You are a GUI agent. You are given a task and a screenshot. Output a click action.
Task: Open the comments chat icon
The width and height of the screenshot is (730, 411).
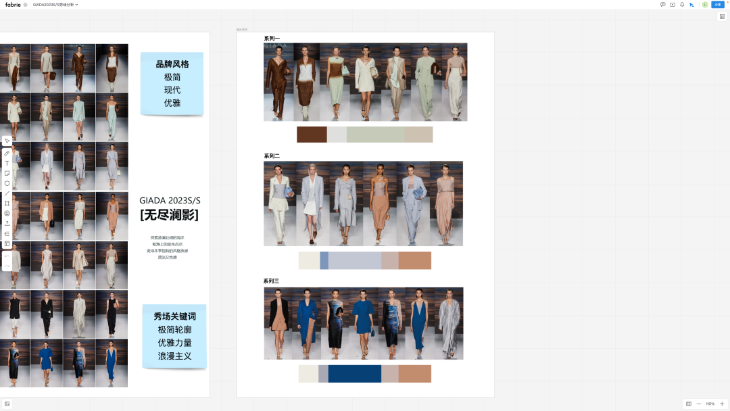pyautogui.click(x=662, y=5)
